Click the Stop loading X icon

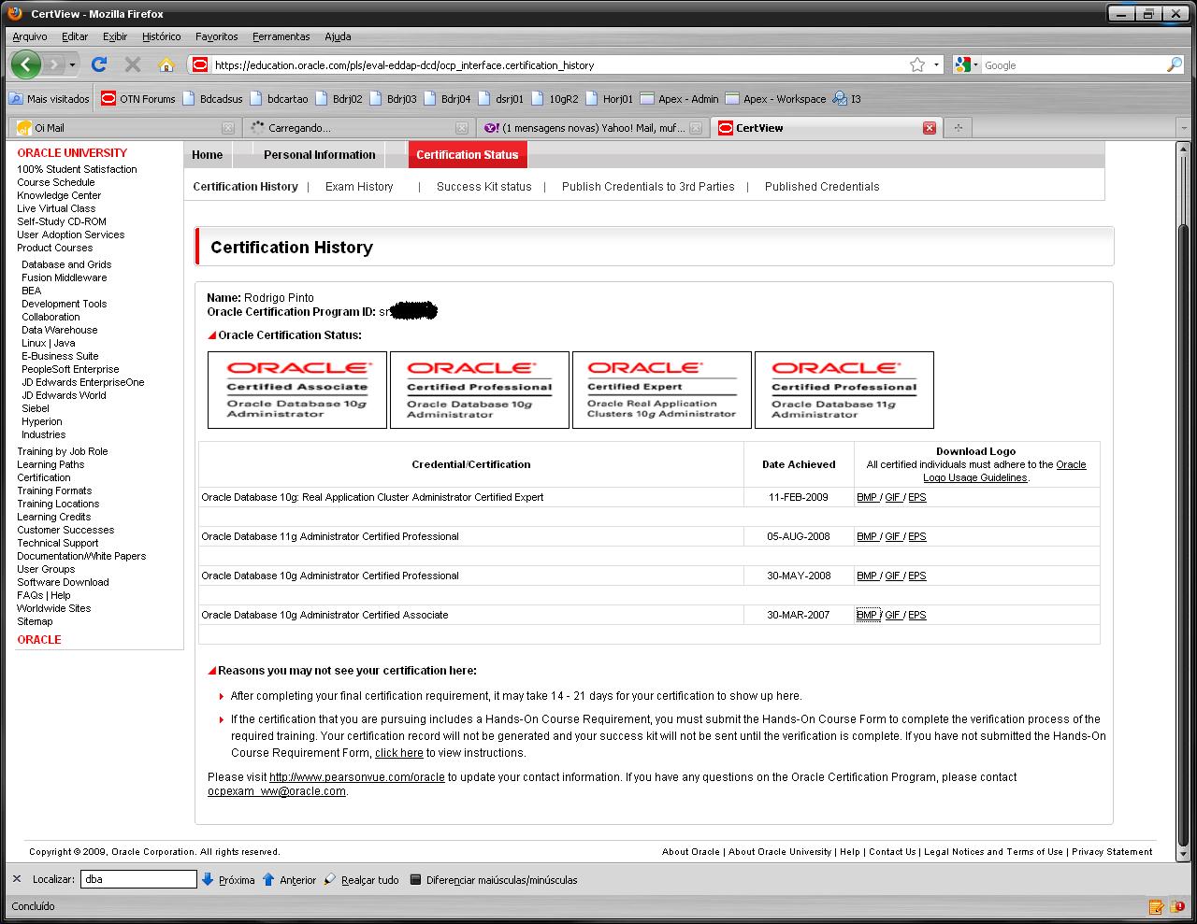[133, 64]
